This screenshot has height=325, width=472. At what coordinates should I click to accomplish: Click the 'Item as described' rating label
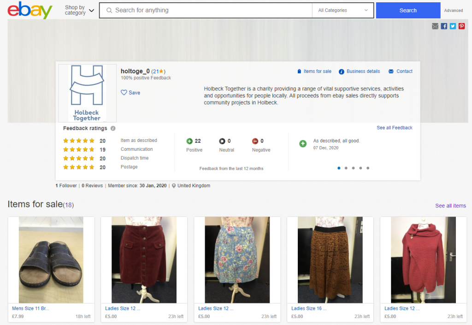point(139,141)
